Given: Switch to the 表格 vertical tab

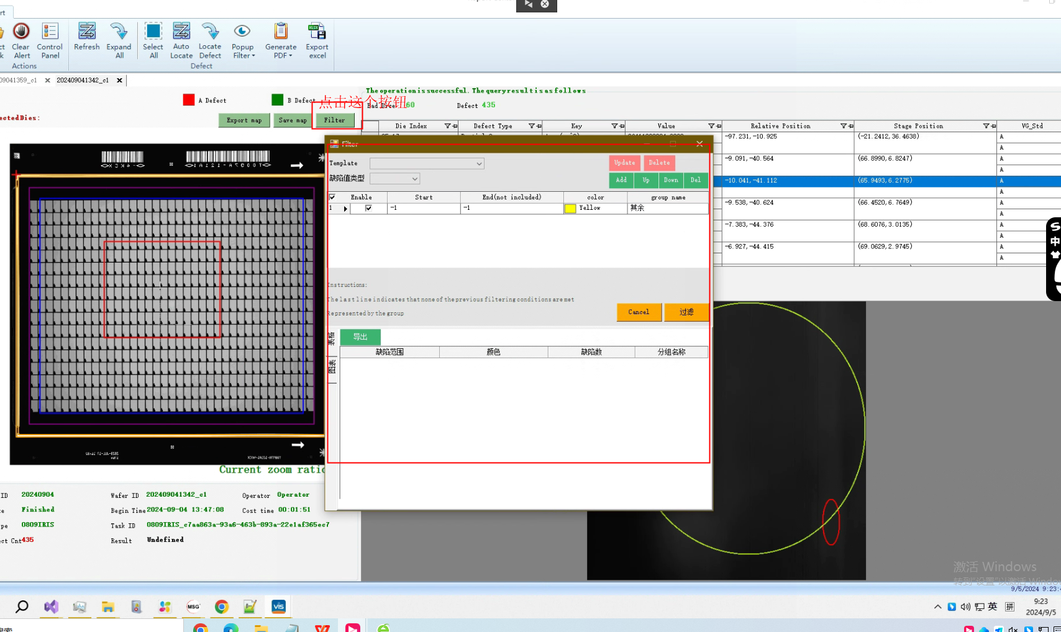Looking at the screenshot, I should click(x=332, y=339).
